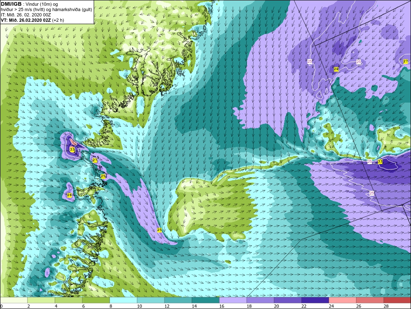The image size is (411, 309).
Task: Click the DMI/IGB title in the legend box
Action: (11, 4)
